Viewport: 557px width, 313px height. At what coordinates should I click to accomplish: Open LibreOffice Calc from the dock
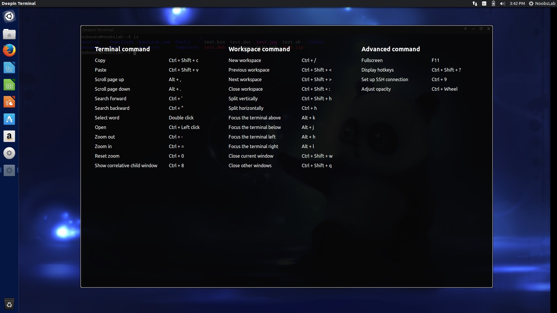tap(9, 84)
